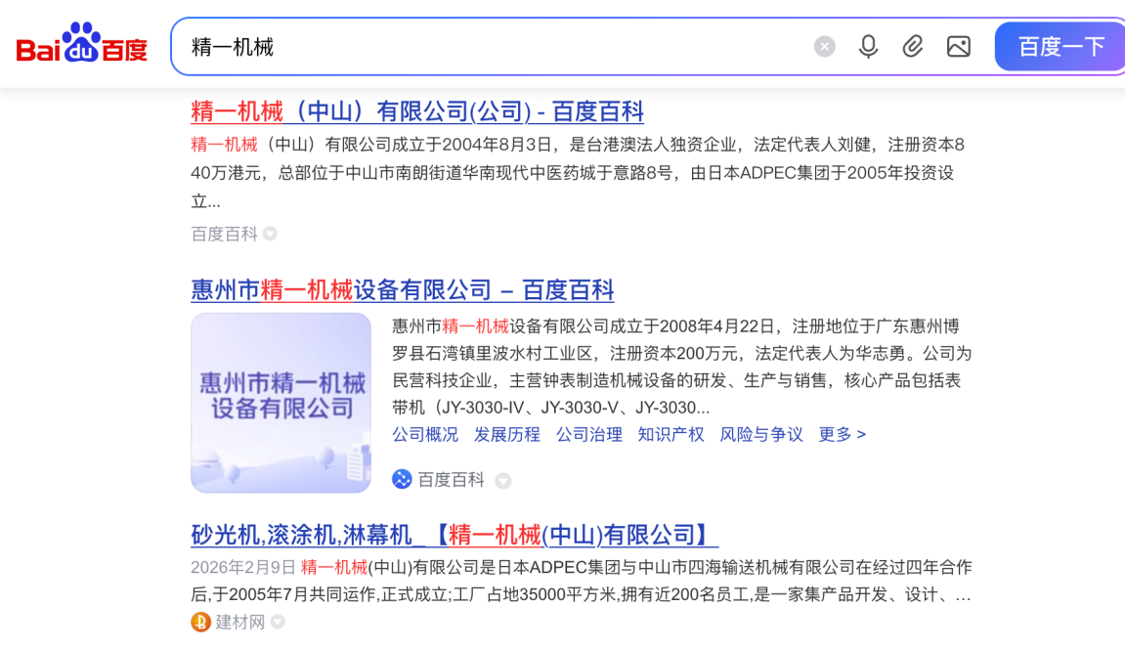The width and height of the screenshot is (1125, 651).
Task: Click the 建材网 source icon
Action: (x=201, y=622)
